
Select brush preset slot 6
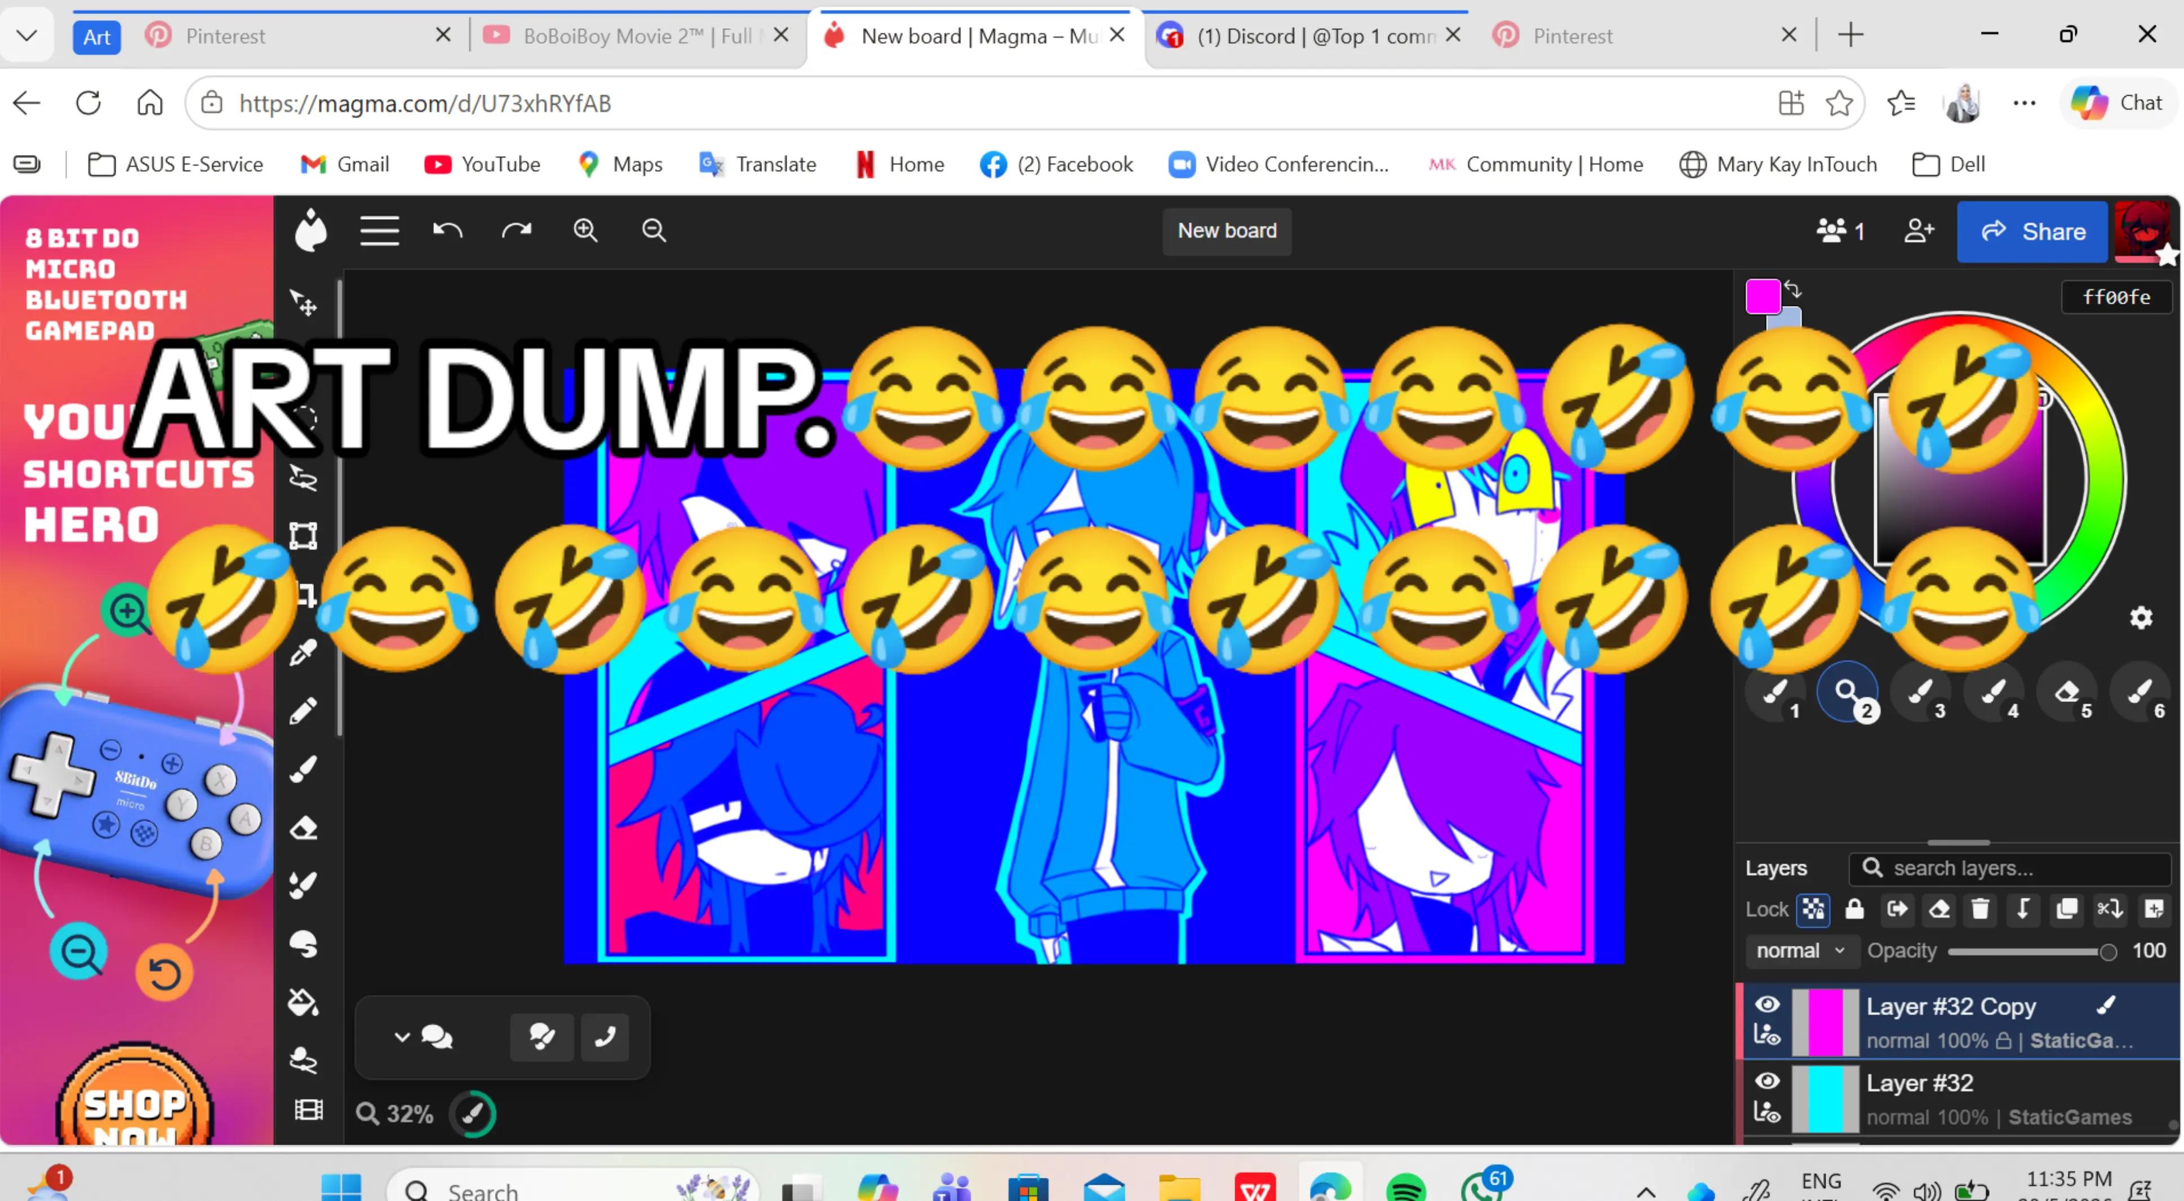(2140, 692)
